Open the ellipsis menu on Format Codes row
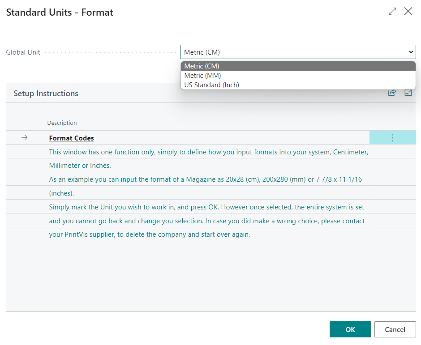 click(393, 137)
